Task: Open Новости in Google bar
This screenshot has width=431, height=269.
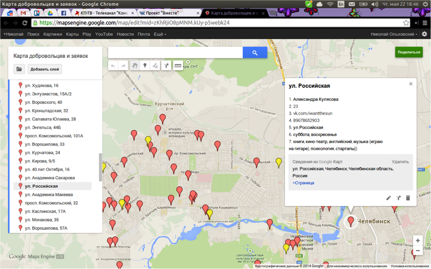Action: pyautogui.click(x=125, y=34)
